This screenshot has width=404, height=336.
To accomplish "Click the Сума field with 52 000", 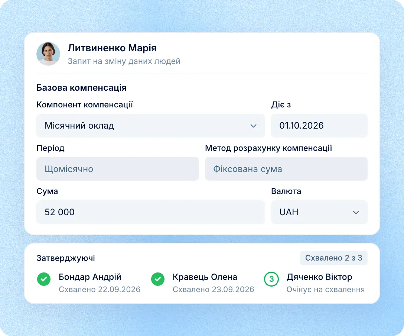I will pos(151,212).
